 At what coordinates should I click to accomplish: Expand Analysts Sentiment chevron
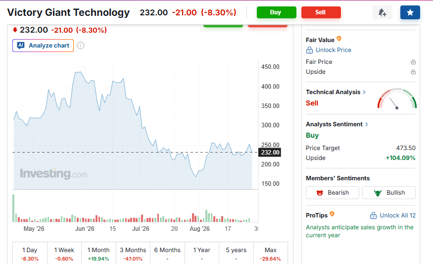pos(367,124)
